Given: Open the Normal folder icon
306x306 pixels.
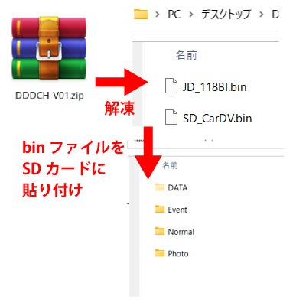Looking at the screenshot, I should point(160,231).
